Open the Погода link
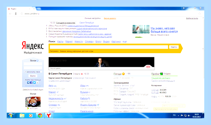The height and width of the screenshot is (125, 211). click(117, 74)
